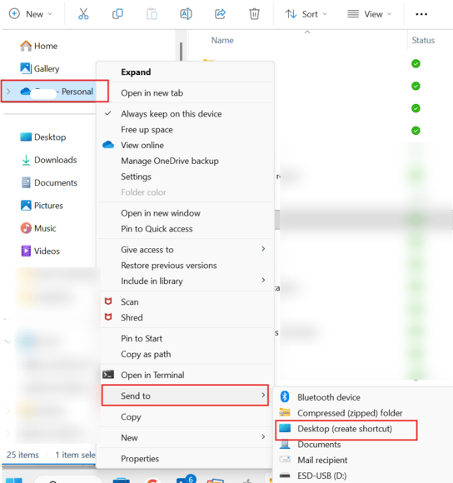Click the Paste icon in toolbar
The width and height of the screenshot is (453, 483).
pyautogui.click(x=152, y=14)
